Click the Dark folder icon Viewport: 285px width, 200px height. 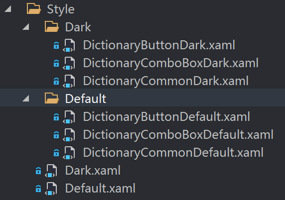(52, 27)
